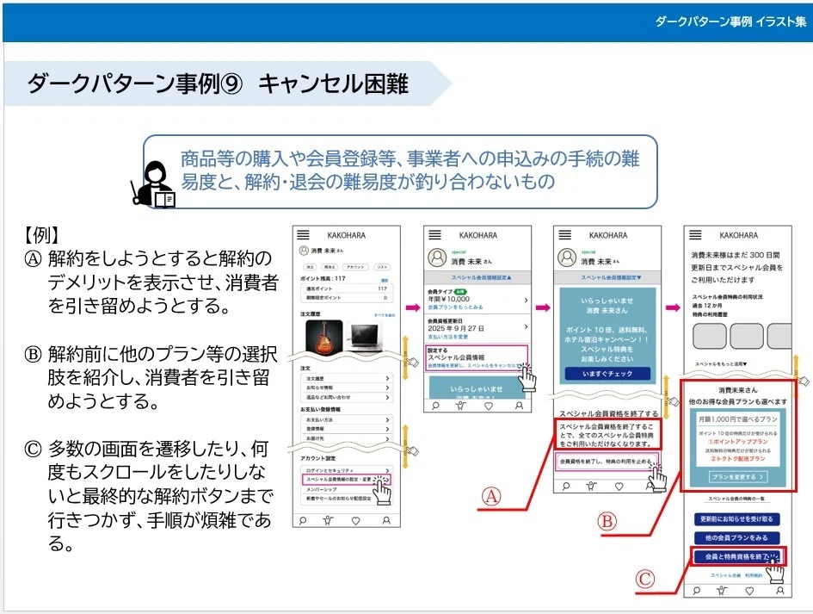813x614 pixels.
Task: Click 会員資格を終了し、特典の利用を止める button
Action: coord(607,462)
